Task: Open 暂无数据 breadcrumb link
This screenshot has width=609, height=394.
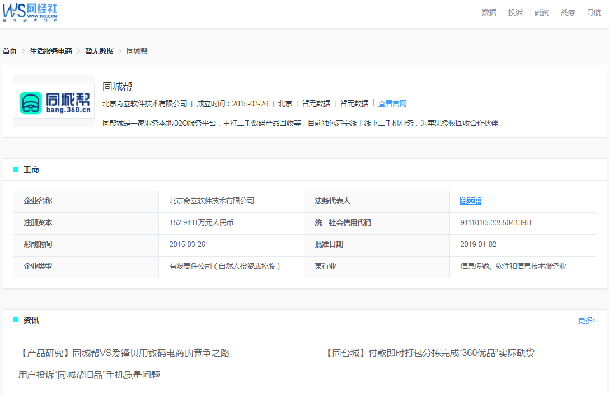Action: click(100, 51)
